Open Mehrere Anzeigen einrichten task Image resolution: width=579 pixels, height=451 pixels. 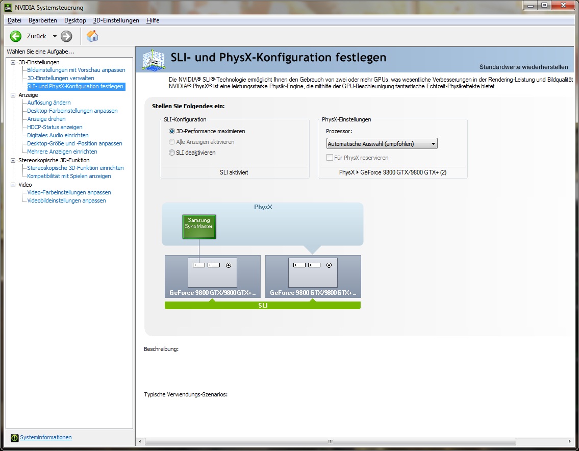point(62,152)
